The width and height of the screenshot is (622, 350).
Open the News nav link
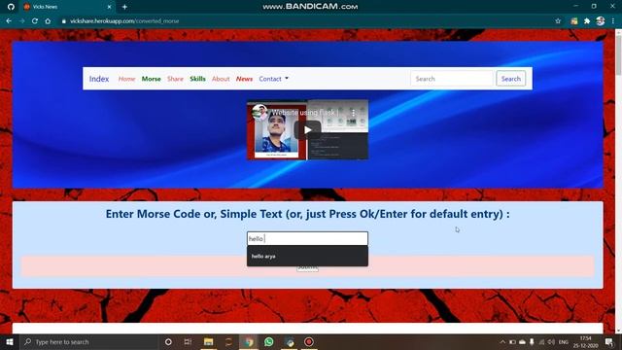pyautogui.click(x=244, y=79)
